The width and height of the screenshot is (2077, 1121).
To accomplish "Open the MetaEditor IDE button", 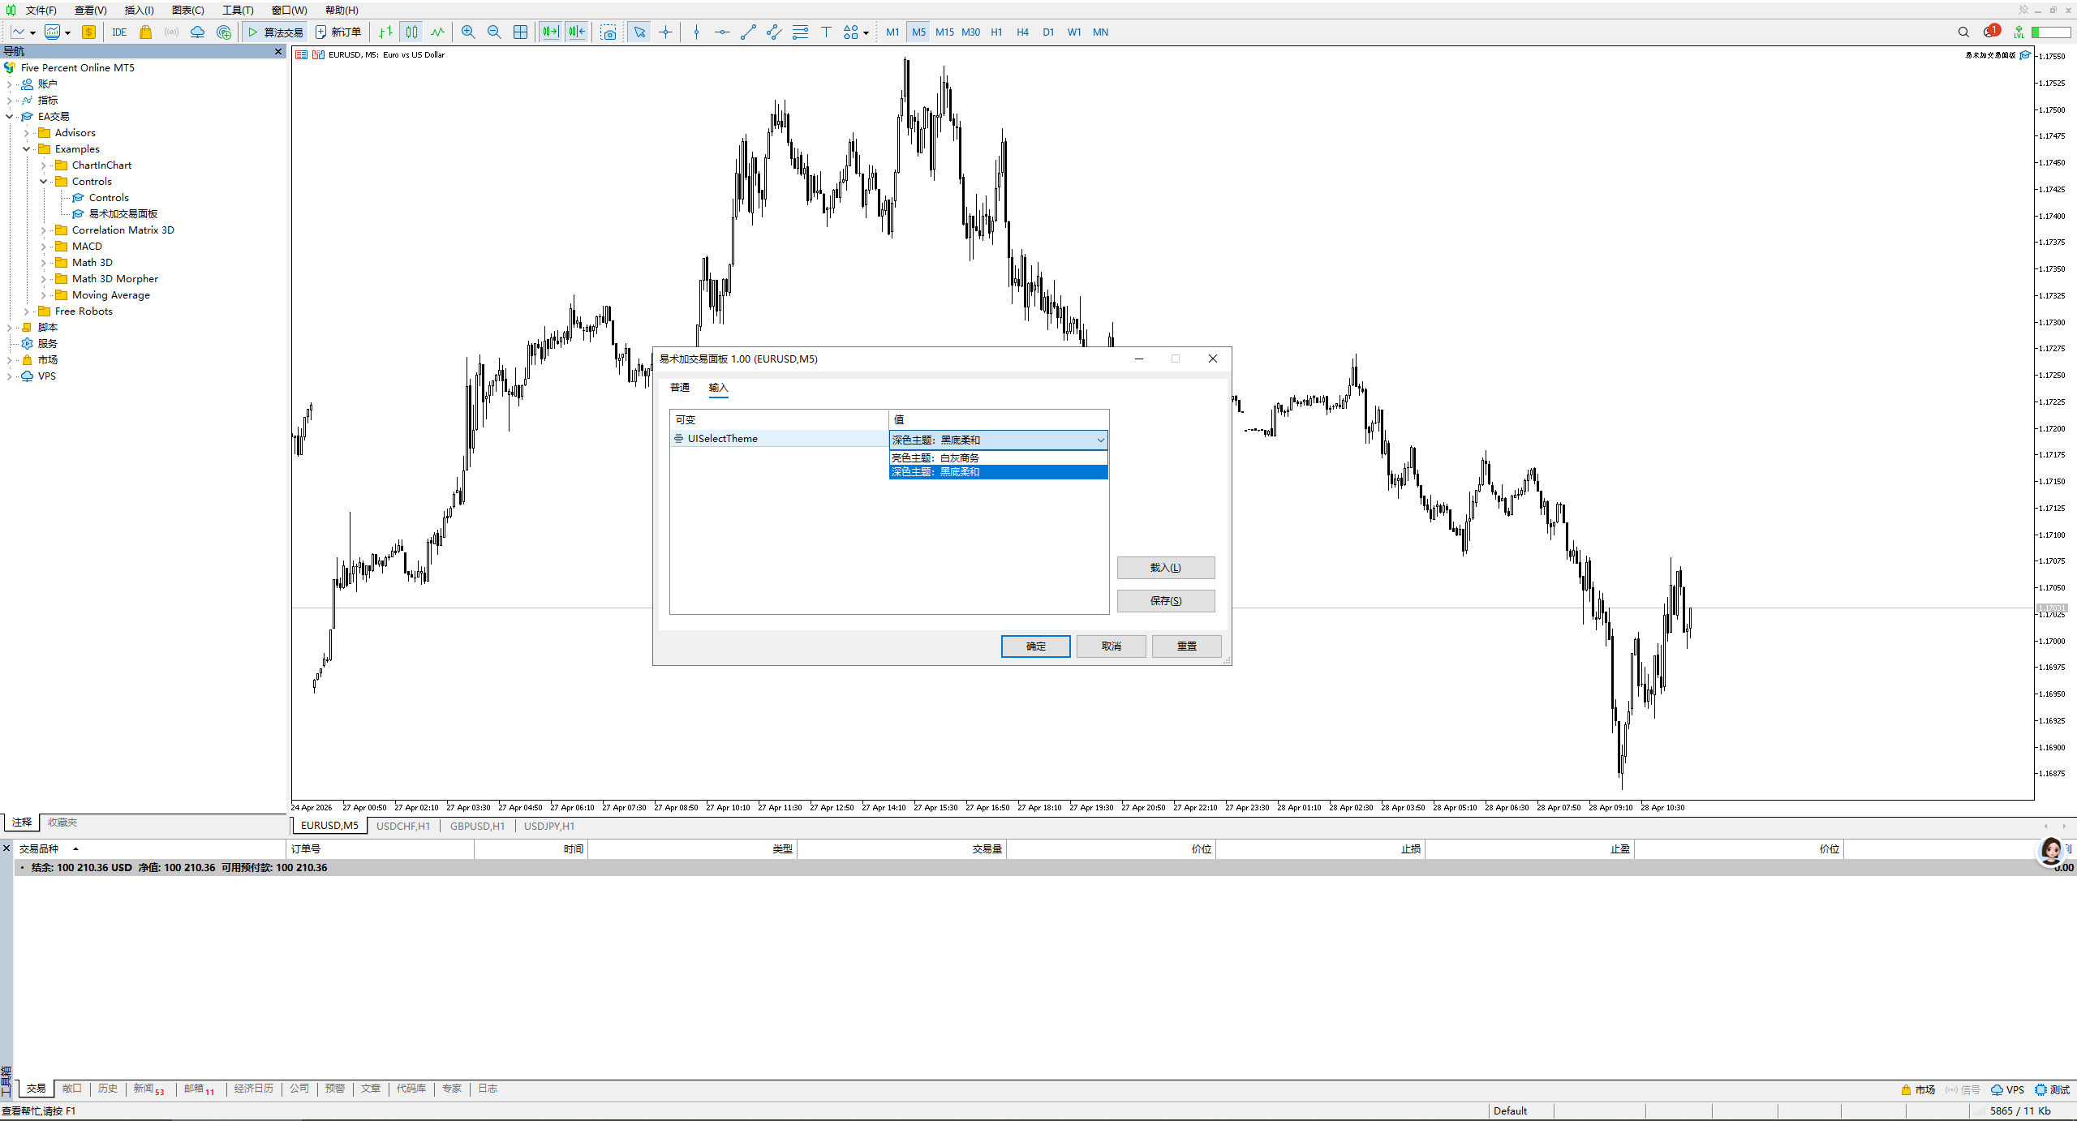I will [119, 32].
